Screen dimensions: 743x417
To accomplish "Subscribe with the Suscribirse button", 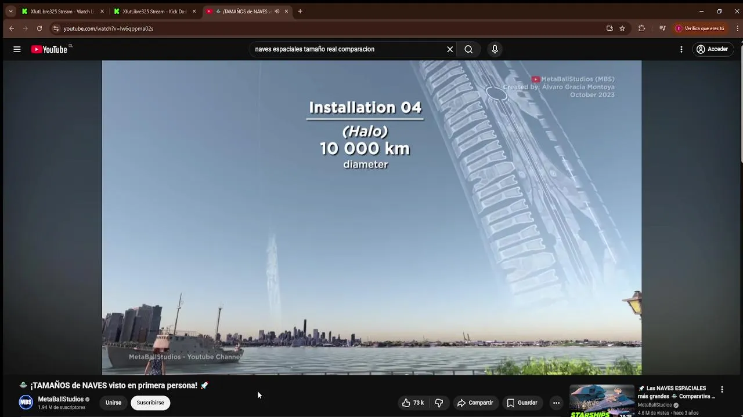I will (150, 403).
